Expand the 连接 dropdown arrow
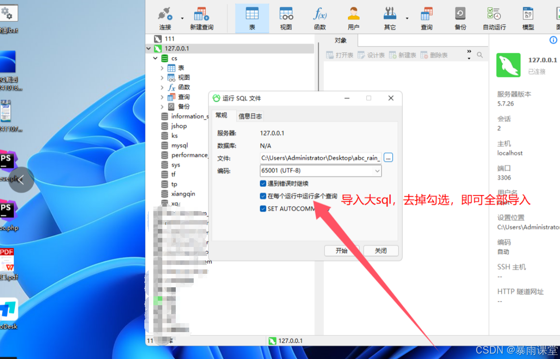Screen dimensions: 560x359 182,18
